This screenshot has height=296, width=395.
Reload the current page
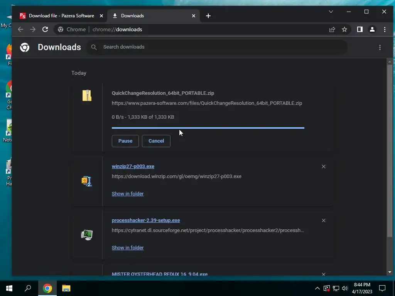[45, 29]
